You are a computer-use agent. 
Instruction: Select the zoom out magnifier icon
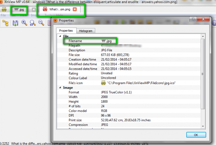coord(41,23)
